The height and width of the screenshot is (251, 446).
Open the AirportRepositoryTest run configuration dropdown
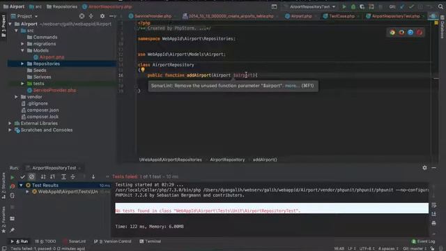pyautogui.click(x=309, y=6)
